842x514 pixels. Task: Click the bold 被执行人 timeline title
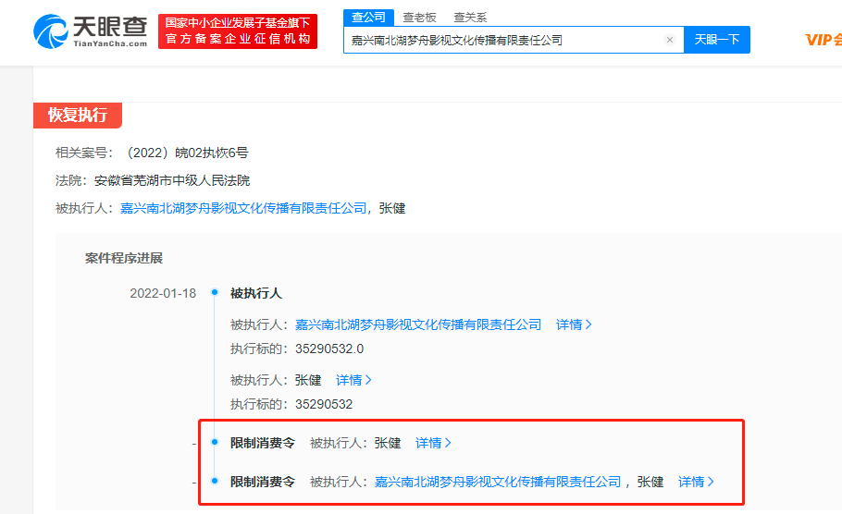click(x=255, y=293)
